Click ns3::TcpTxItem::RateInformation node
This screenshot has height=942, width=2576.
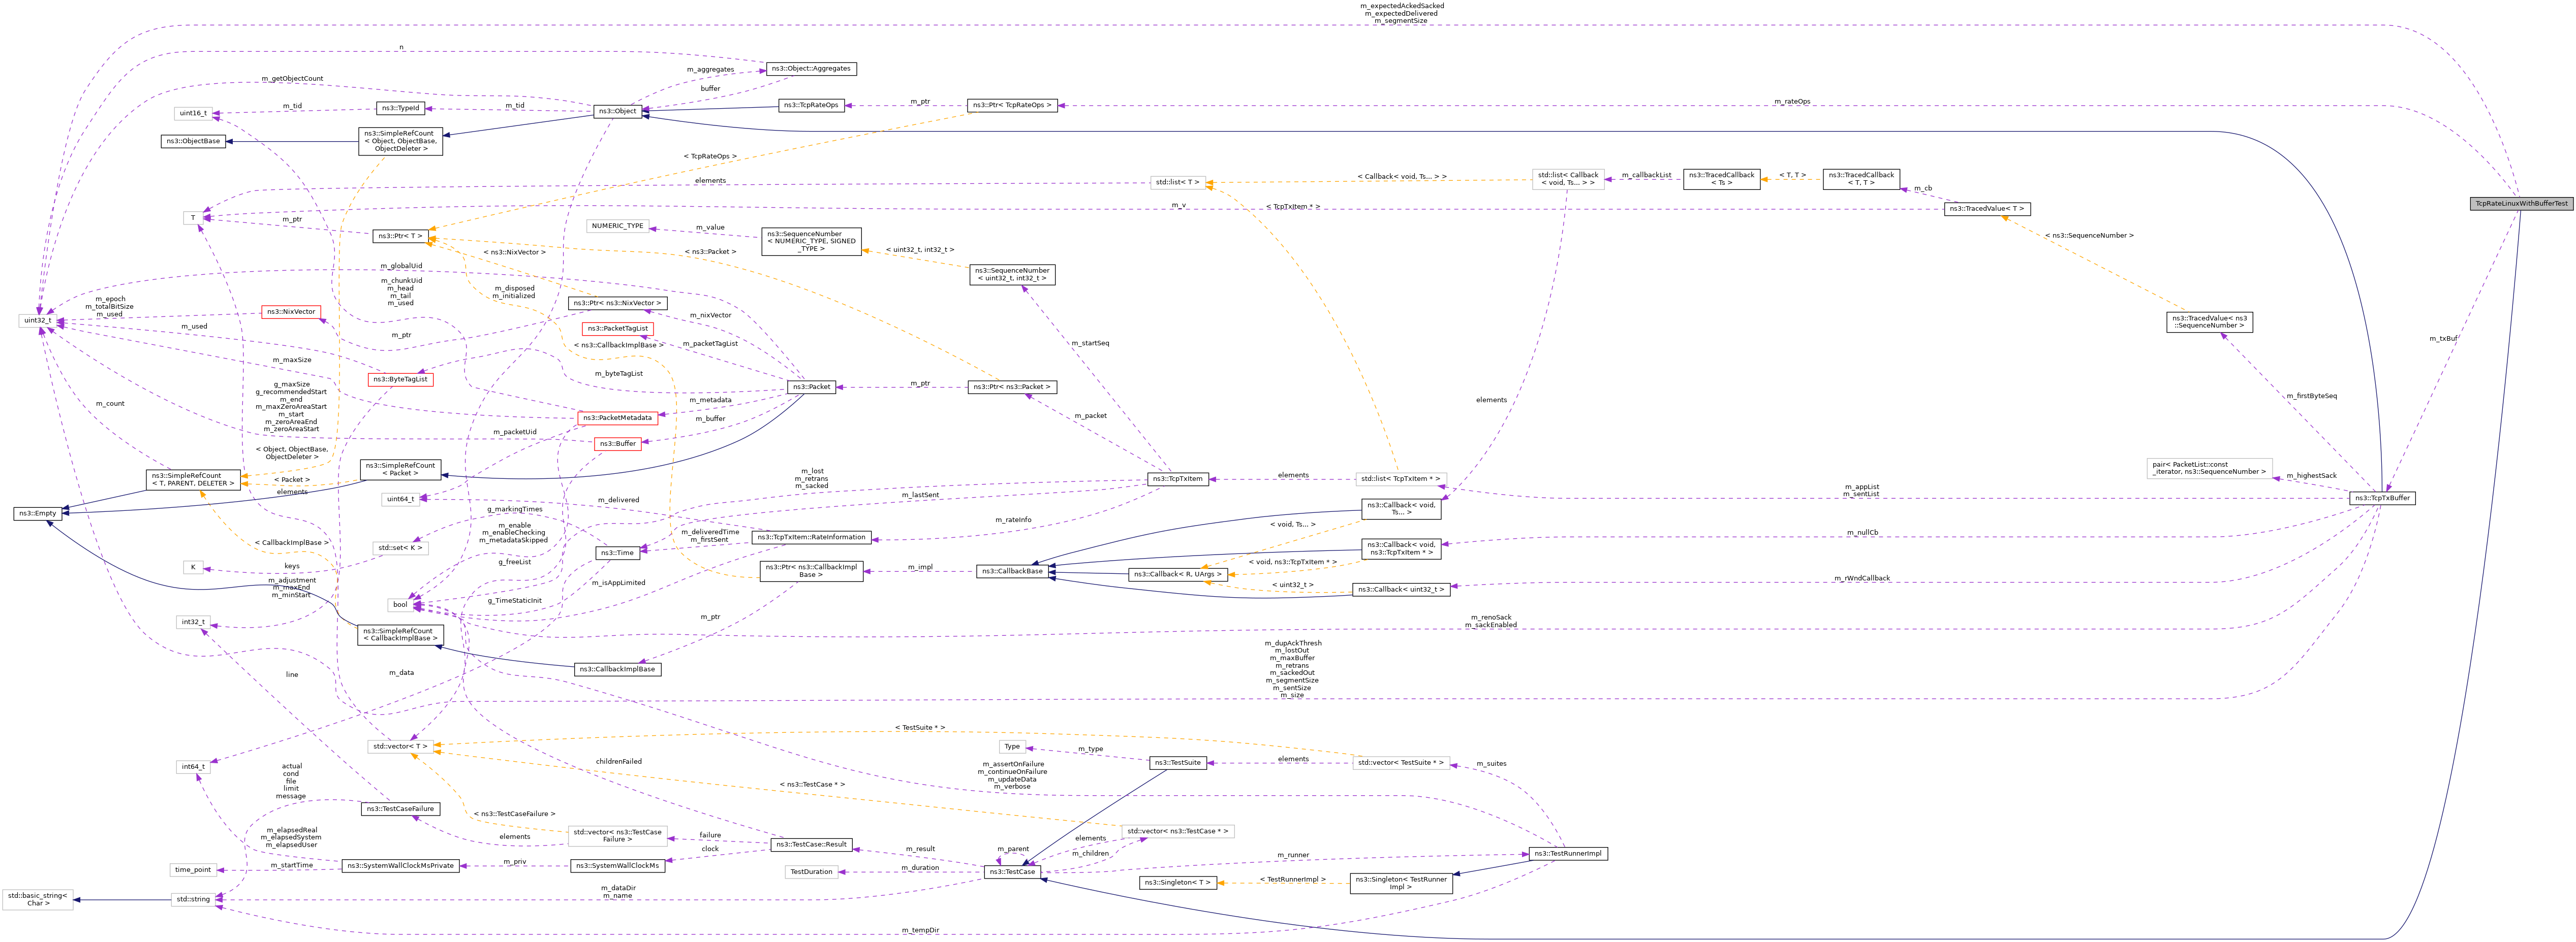click(811, 537)
